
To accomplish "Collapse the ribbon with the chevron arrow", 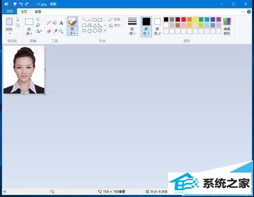I will [x=243, y=12].
